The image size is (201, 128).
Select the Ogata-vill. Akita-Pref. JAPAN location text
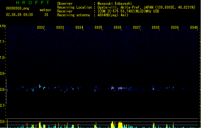tap(146, 7)
